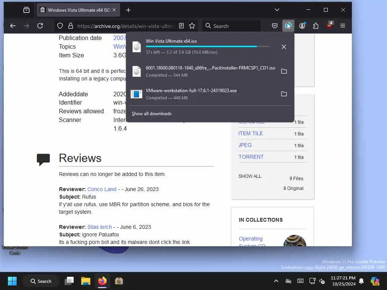Open the clock showing 11:27:21 PM
Screen dimensions: 387x290
coord(343,281)
